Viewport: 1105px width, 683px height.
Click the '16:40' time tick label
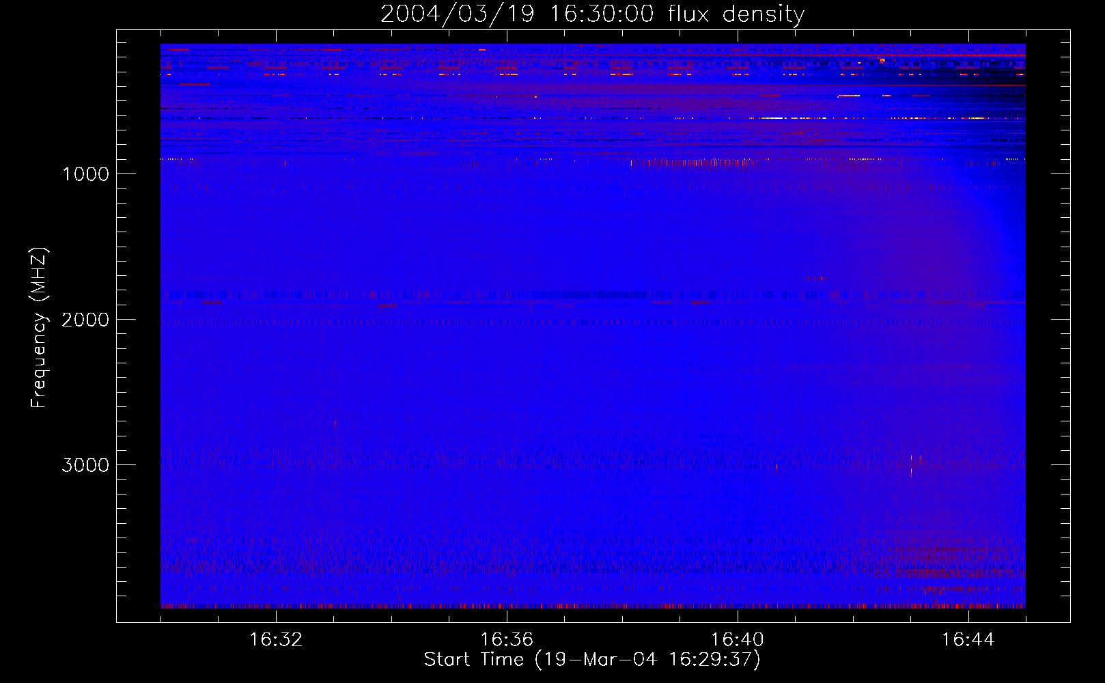click(x=738, y=640)
